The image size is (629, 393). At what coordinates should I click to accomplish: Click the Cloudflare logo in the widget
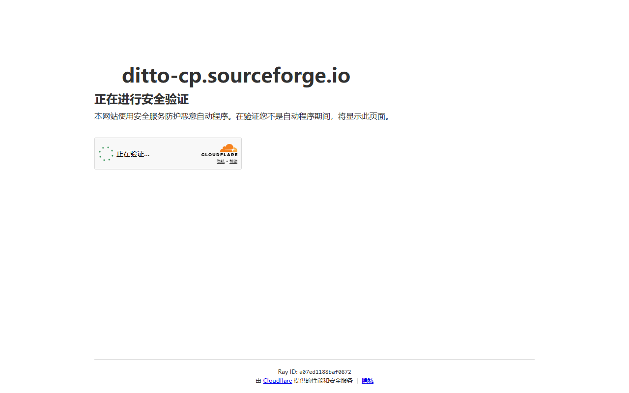pos(220,150)
